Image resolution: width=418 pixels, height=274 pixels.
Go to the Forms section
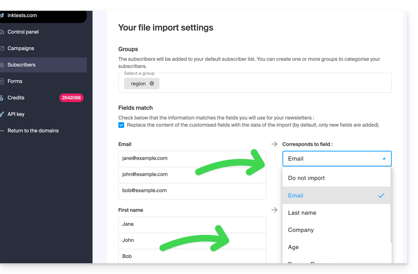click(x=15, y=81)
